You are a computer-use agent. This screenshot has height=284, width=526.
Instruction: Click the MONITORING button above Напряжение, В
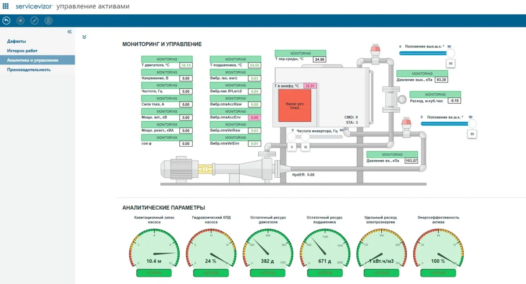point(167,72)
